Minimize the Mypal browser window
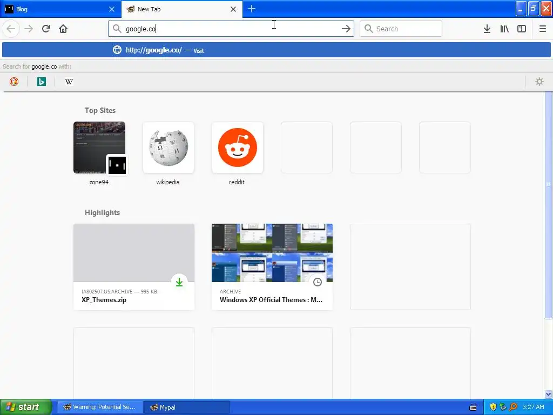Image resolution: width=553 pixels, height=415 pixels. pos(521,9)
